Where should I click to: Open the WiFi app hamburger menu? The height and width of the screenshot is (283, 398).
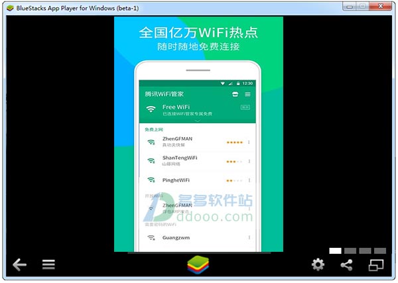247,94
